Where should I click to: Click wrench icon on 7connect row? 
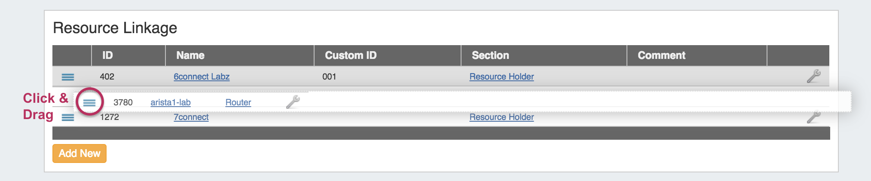pos(813,117)
